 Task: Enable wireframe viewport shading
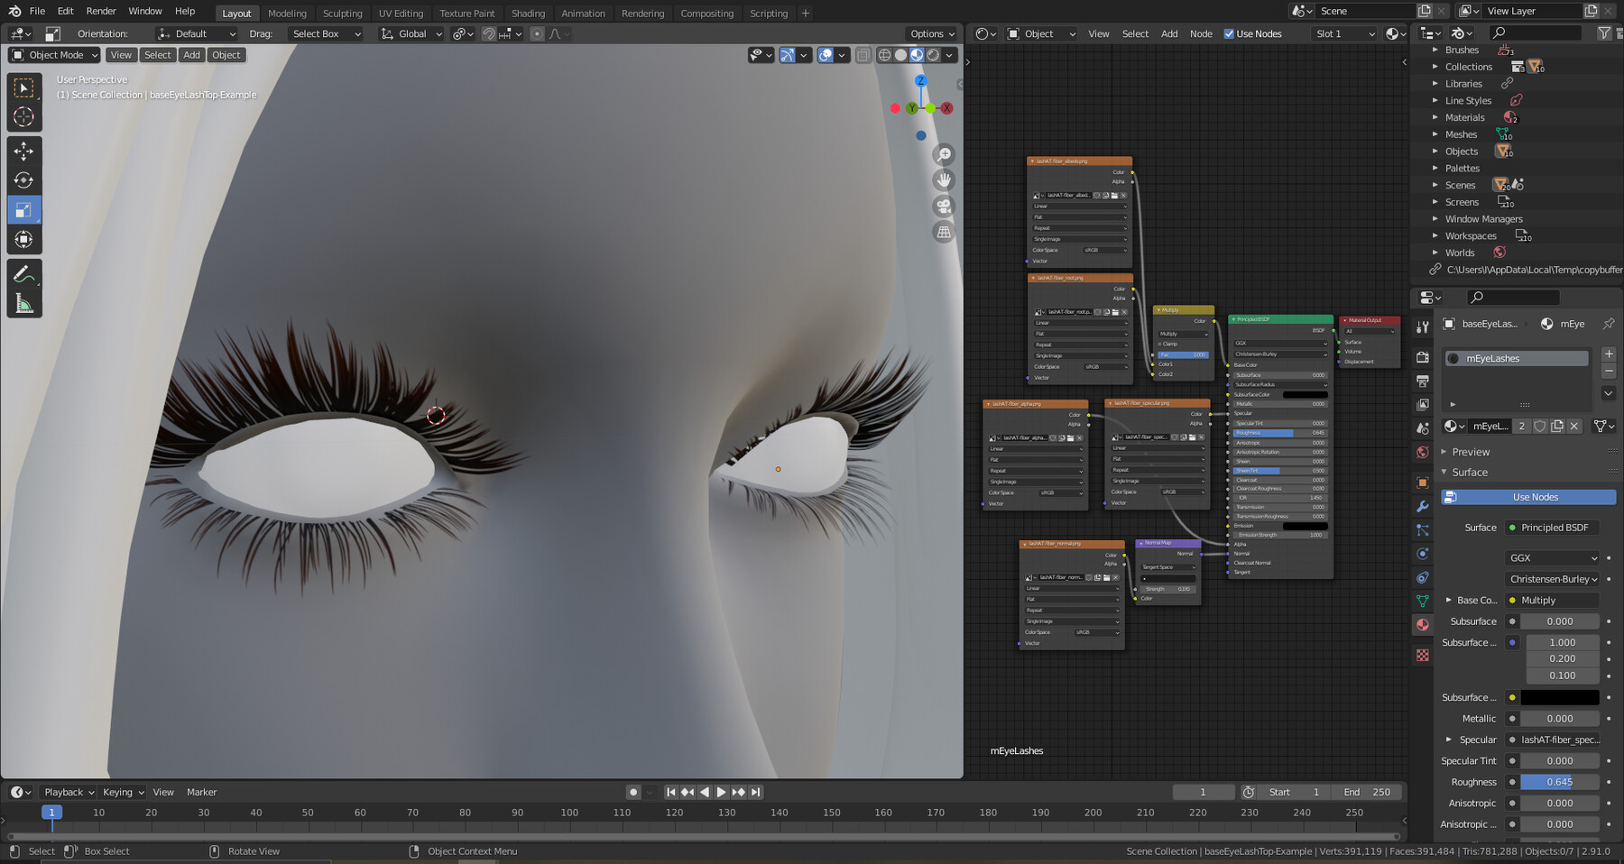884,55
